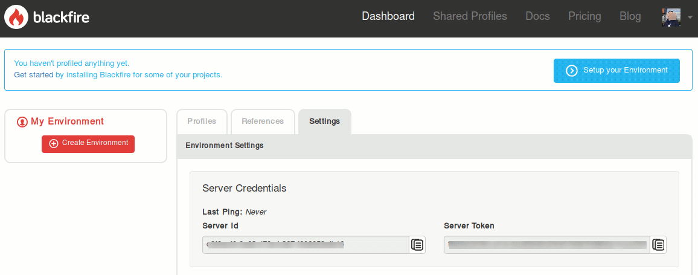Click the Last Ping: Never text

click(x=235, y=212)
